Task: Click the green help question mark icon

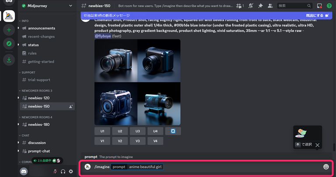Action: click(x=329, y=6)
